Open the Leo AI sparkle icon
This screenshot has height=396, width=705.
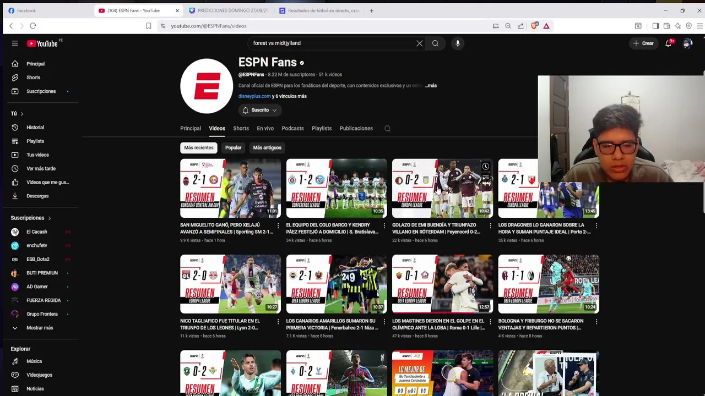point(677,26)
